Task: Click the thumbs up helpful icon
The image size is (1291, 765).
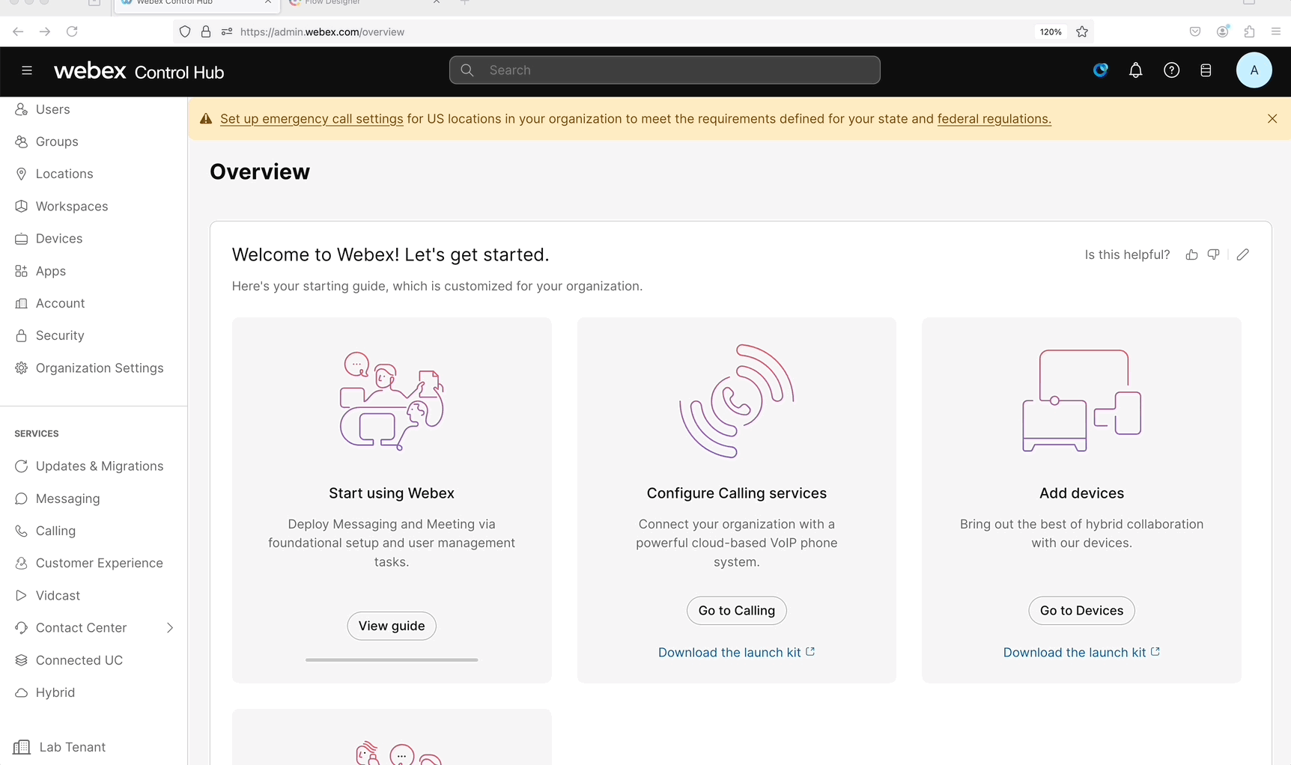Action: click(x=1191, y=255)
